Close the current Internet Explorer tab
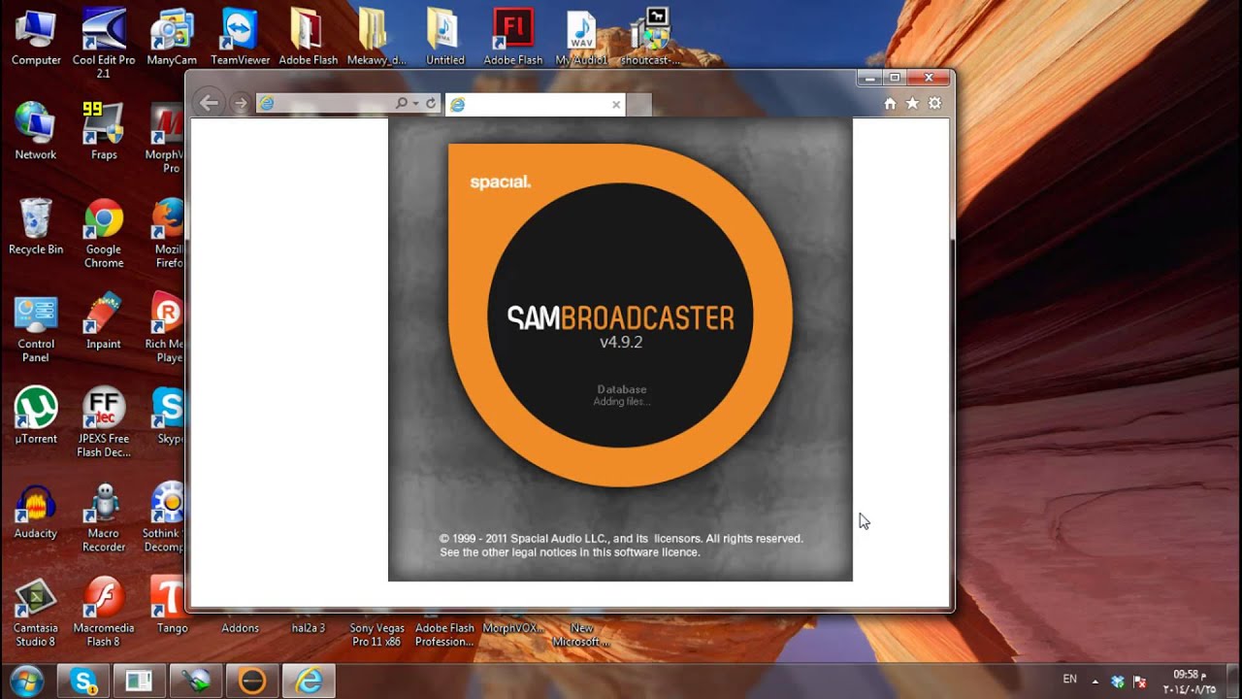 pos(616,104)
